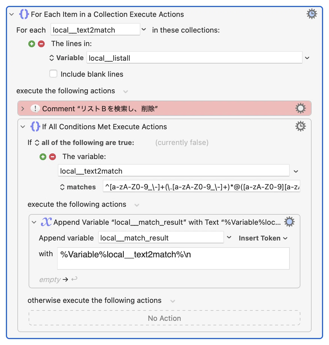329x345 pixels.
Task: Click the with text field
Action: tap(173, 258)
